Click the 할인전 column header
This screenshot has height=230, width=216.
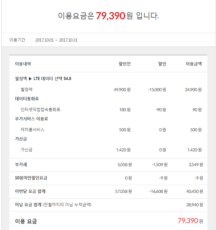[125, 64]
